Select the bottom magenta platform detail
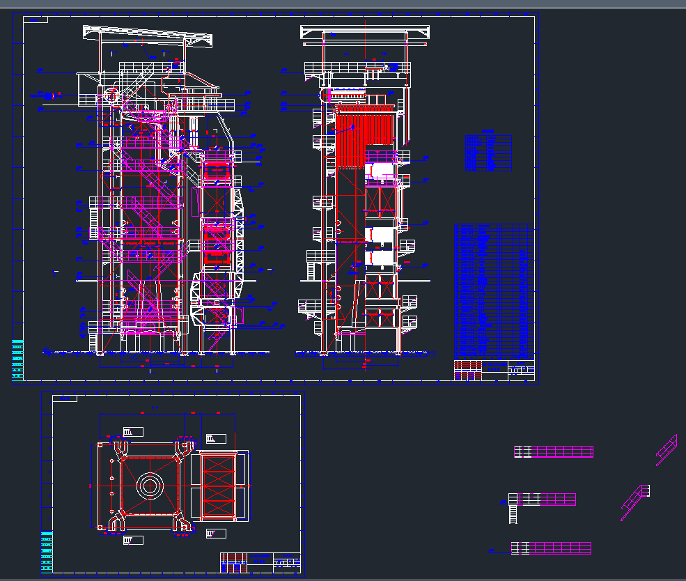 [551, 548]
